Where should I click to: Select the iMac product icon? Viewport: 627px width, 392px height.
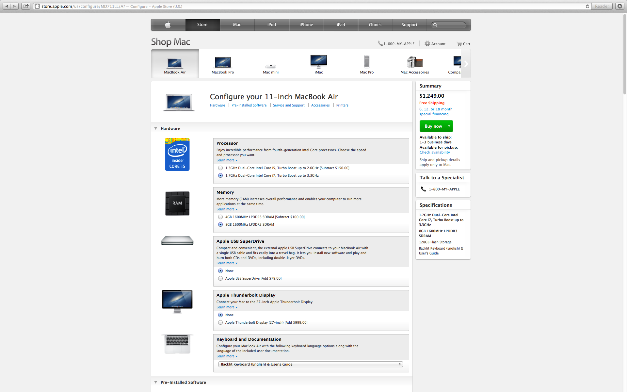[319, 62]
